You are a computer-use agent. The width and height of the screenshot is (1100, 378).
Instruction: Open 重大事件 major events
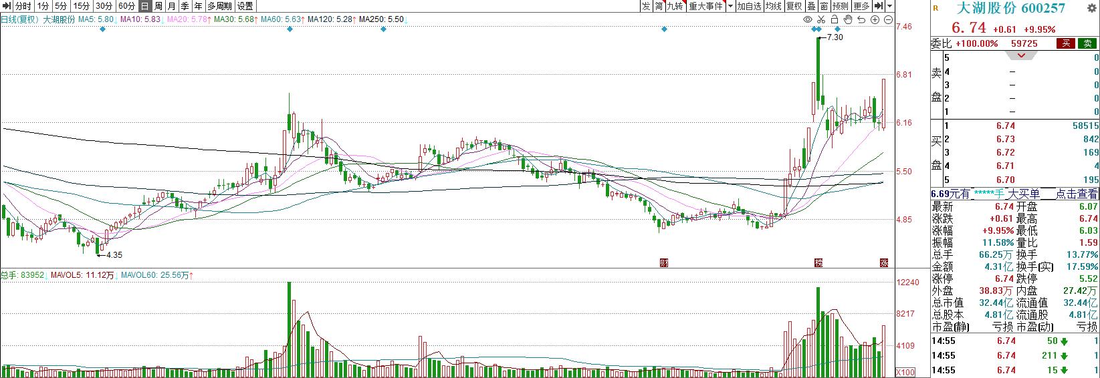706,6
